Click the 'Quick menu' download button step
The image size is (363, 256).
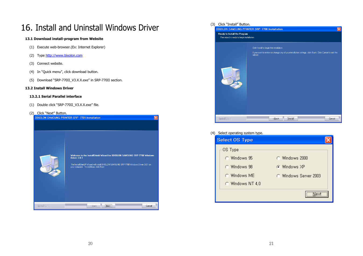click(x=68, y=72)
